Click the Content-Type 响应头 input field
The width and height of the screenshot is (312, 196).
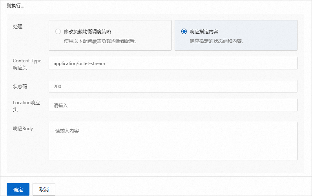[x=173, y=63]
